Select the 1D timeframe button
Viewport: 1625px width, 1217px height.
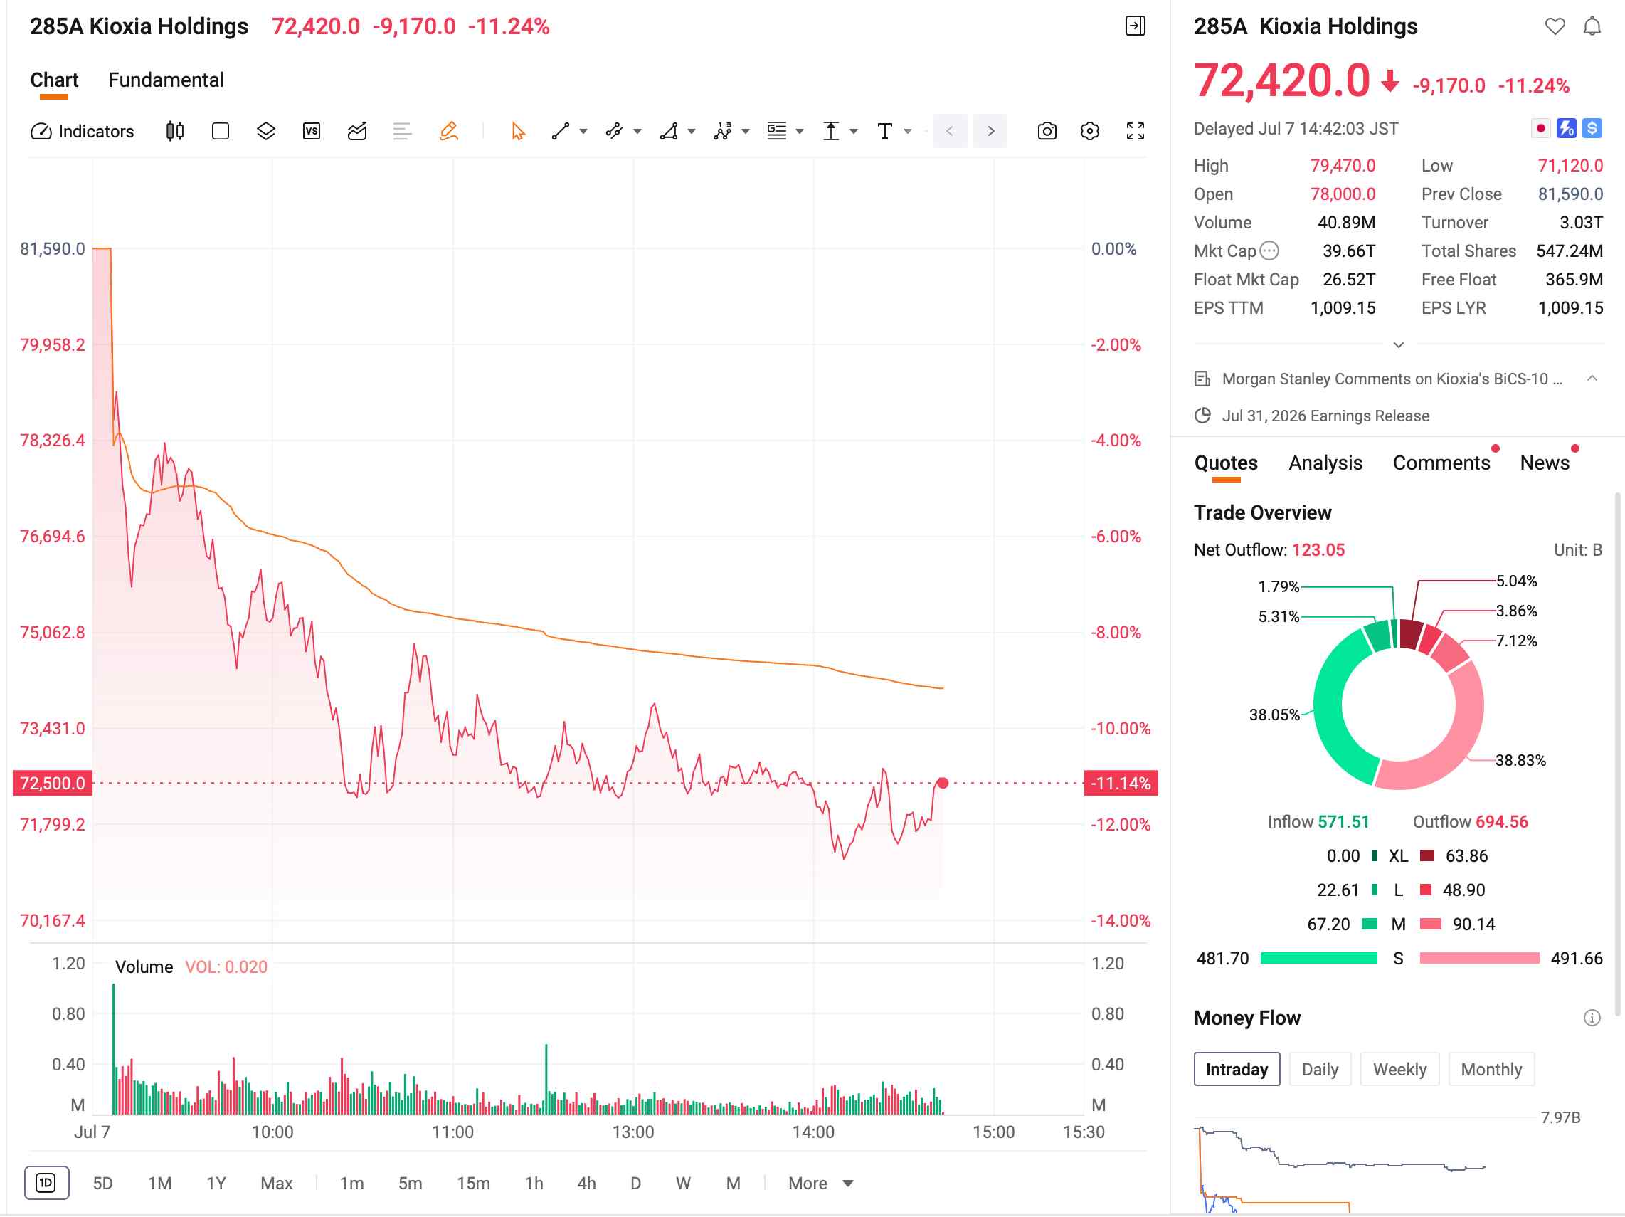[46, 1183]
